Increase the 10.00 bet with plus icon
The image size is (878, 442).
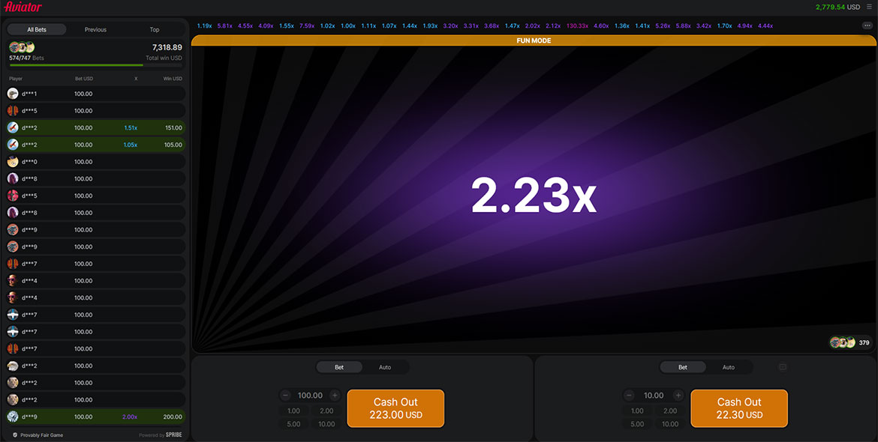[x=678, y=396]
